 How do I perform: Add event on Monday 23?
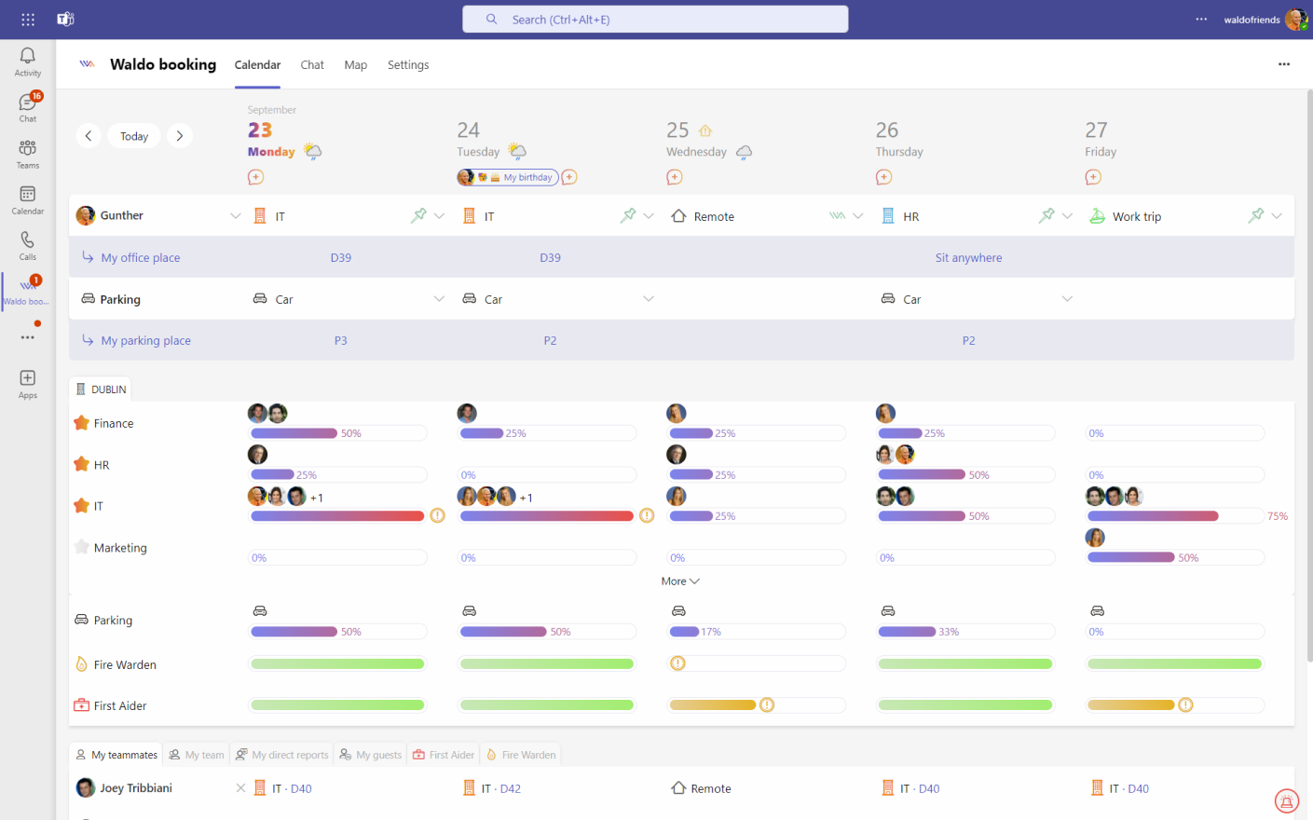point(256,177)
